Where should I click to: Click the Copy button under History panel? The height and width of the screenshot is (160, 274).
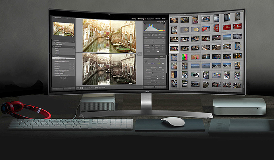point(58,89)
